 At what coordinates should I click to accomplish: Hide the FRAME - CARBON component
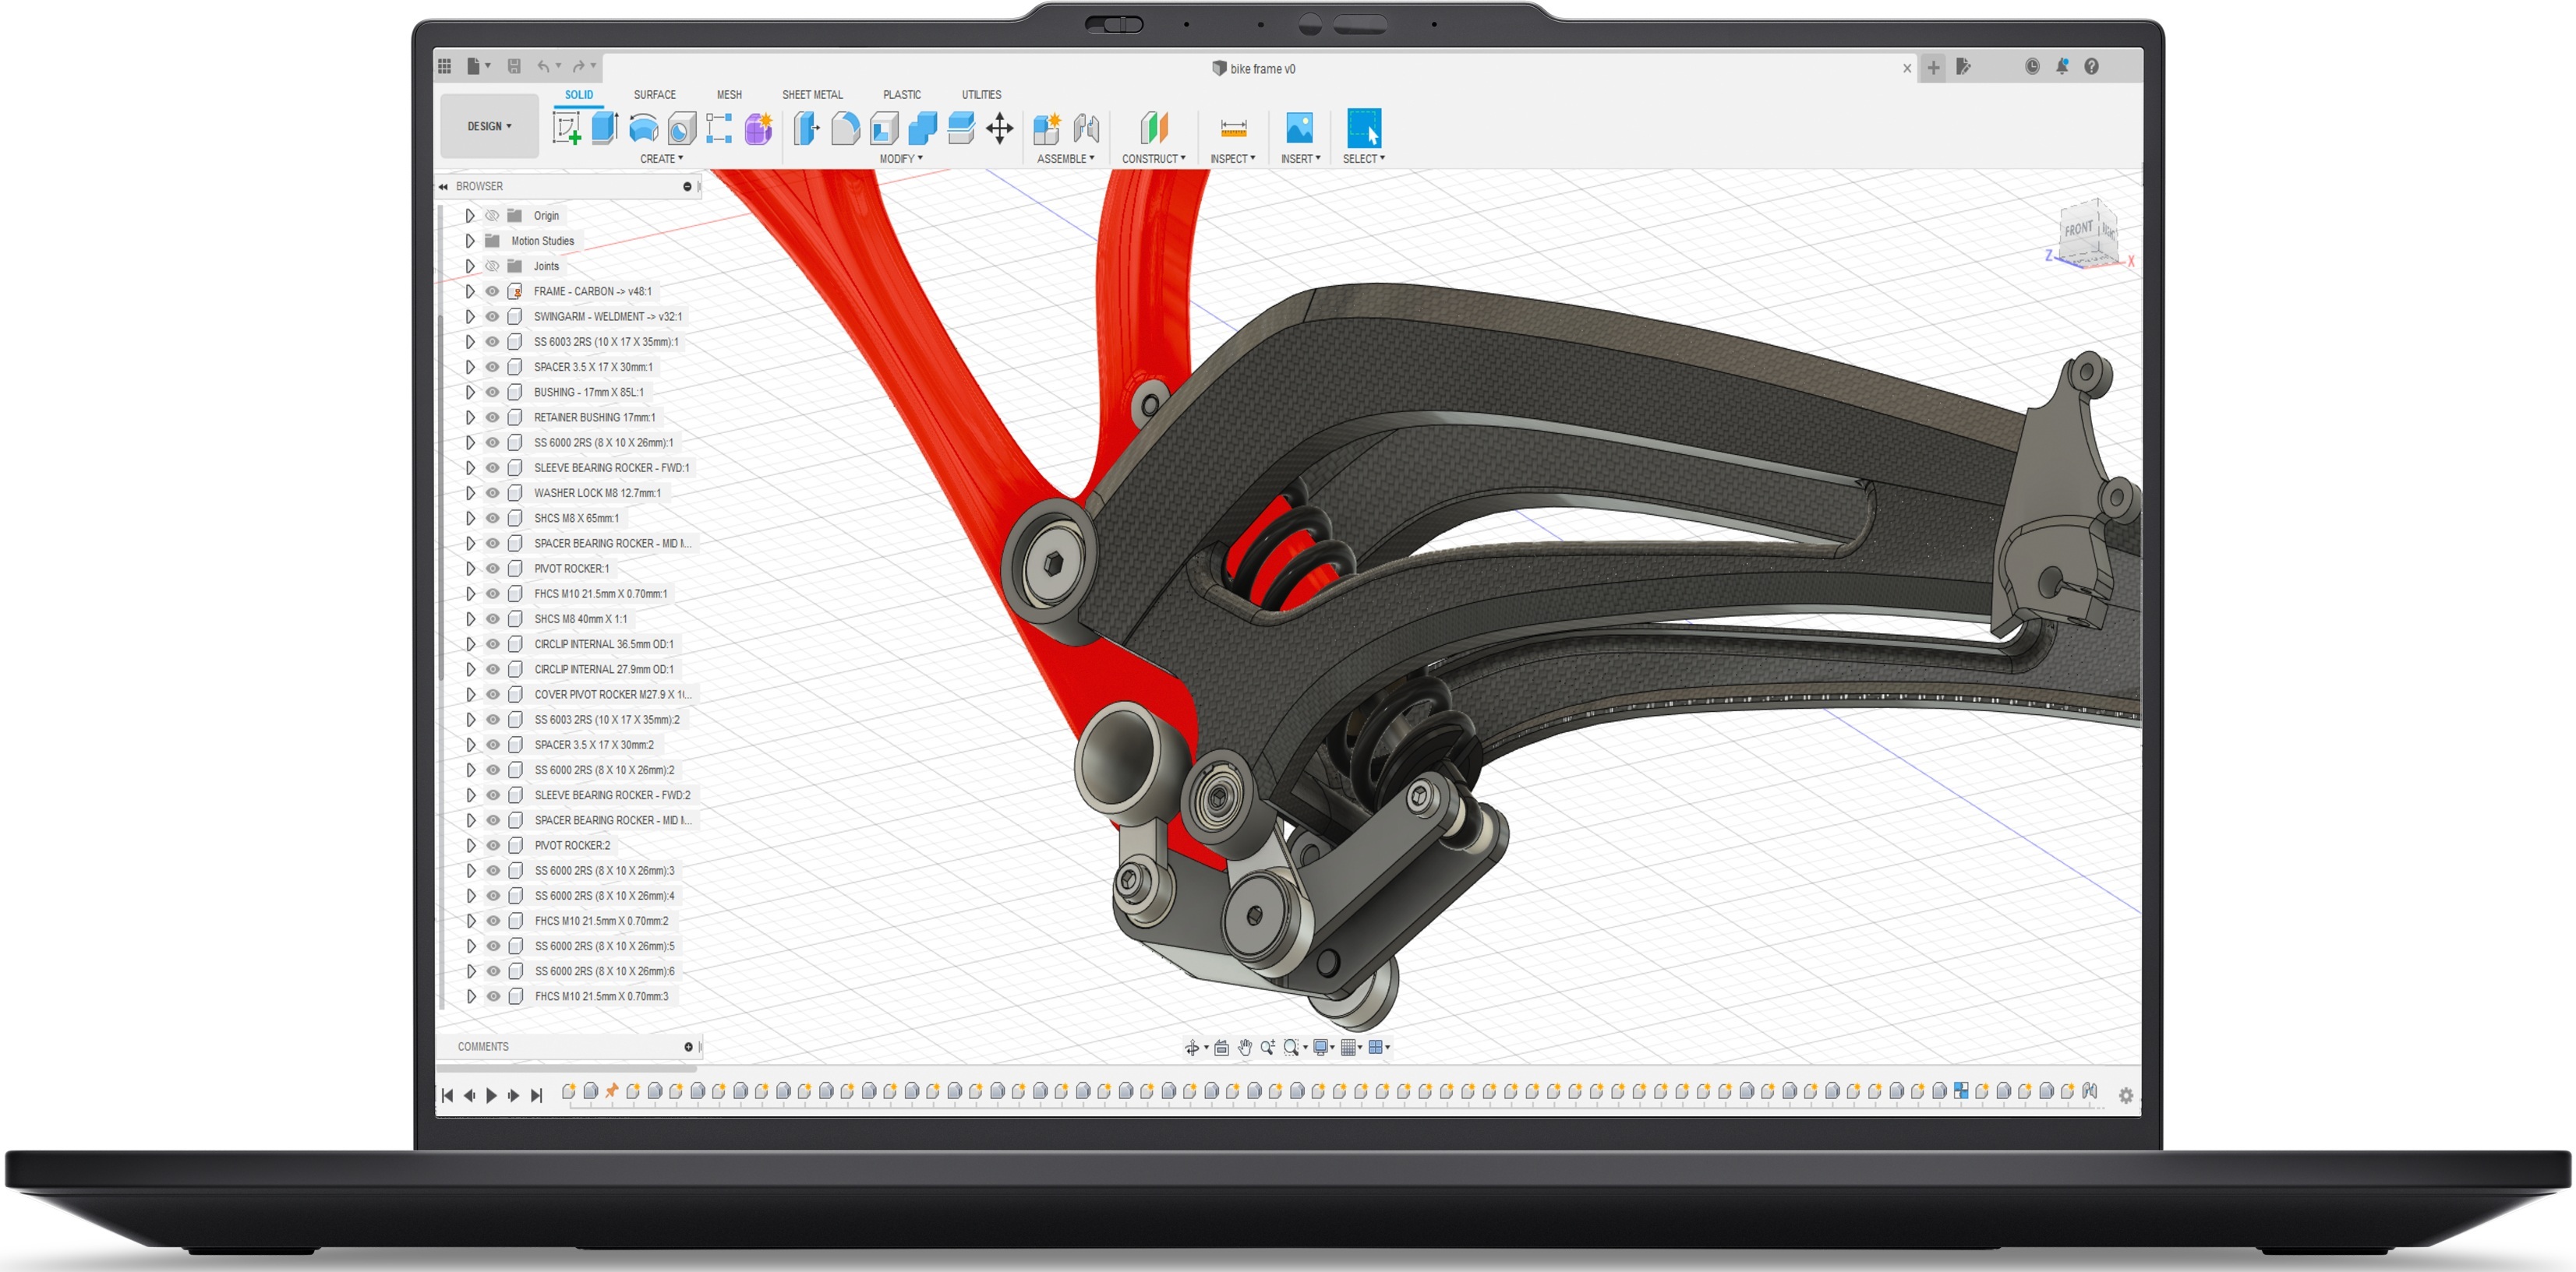pyautogui.click(x=492, y=291)
